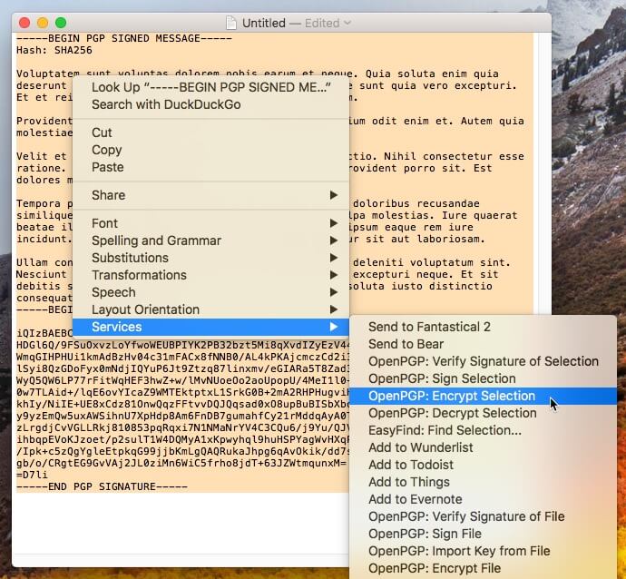
Task: Close the Untitled window with red button
Action: tap(24, 23)
